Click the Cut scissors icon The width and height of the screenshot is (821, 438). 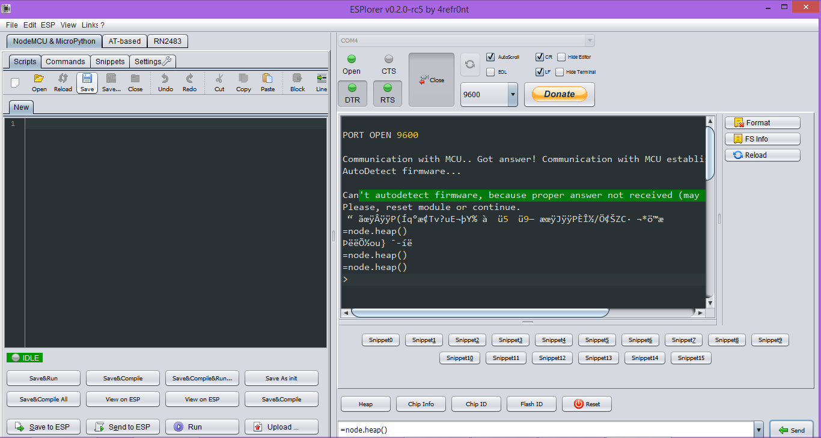pyautogui.click(x=219, y=82)
